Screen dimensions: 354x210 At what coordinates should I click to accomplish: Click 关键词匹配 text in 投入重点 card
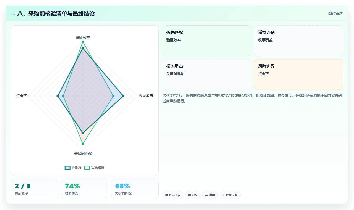[x=175, y=74]
